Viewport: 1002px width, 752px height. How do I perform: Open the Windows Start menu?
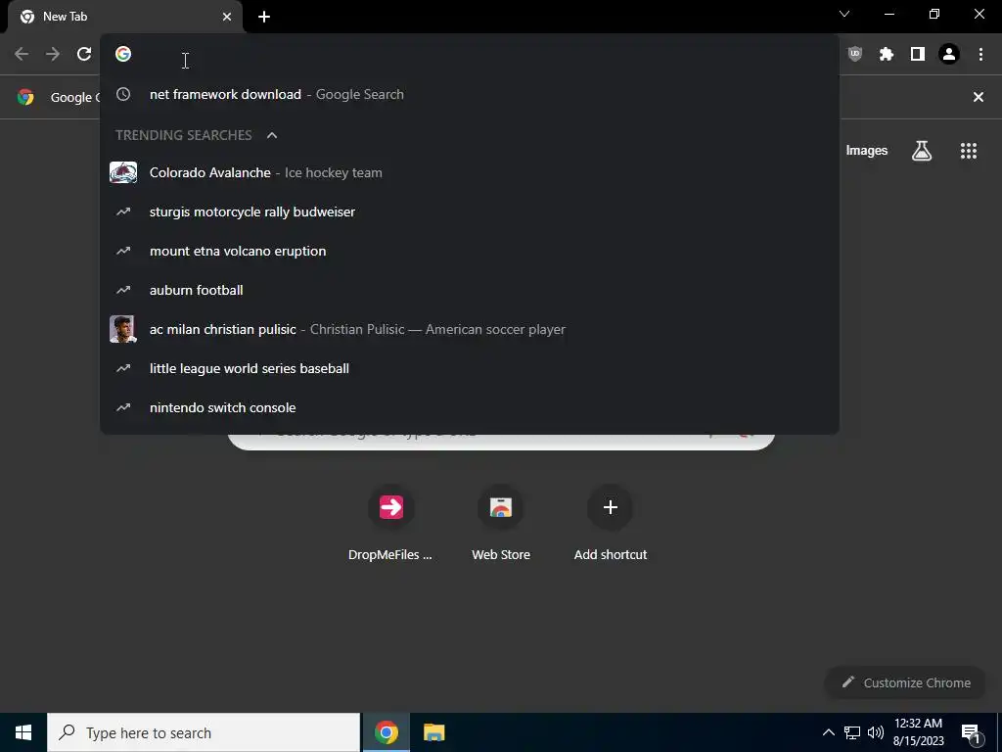23,732
